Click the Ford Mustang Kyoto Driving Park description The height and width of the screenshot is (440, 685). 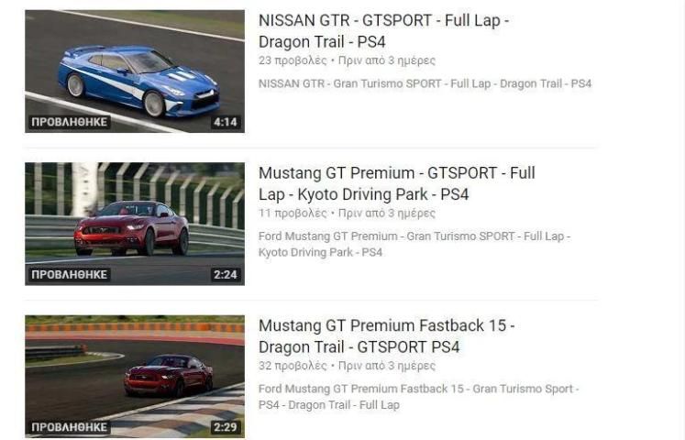click(414, 245)
